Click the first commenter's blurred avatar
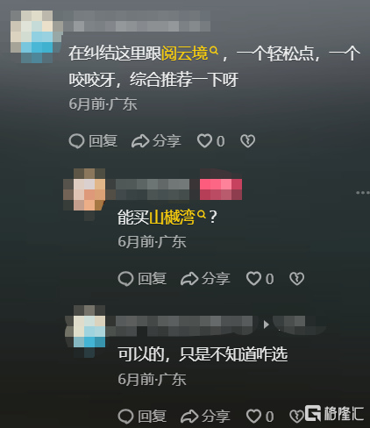The height and width of the screenshot is (428, 370). 36,37
